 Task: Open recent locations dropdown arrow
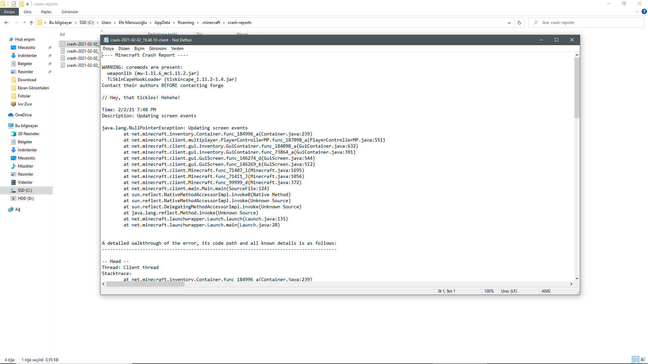coord(24,23)
